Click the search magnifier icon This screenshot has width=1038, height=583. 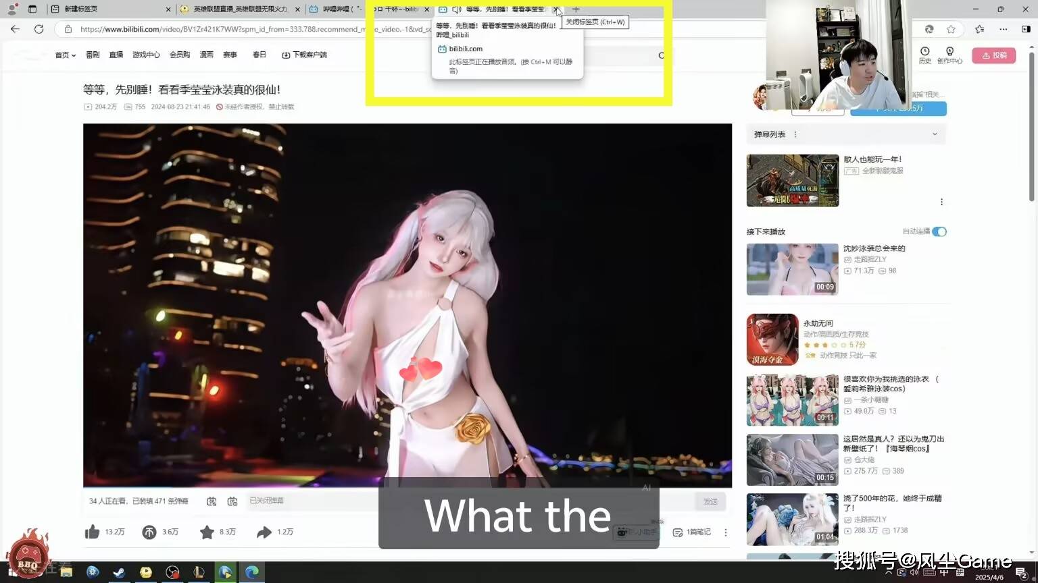(662, 55)
